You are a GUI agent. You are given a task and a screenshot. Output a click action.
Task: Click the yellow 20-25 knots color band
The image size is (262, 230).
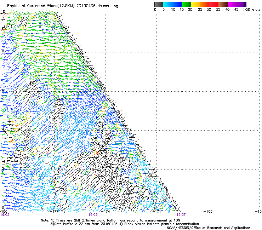195,4
